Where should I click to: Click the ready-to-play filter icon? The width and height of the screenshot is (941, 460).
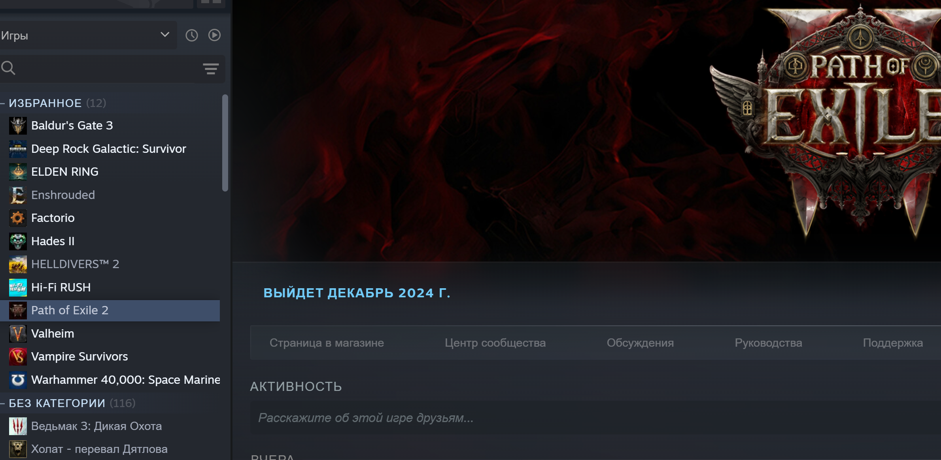pos(214,35)
